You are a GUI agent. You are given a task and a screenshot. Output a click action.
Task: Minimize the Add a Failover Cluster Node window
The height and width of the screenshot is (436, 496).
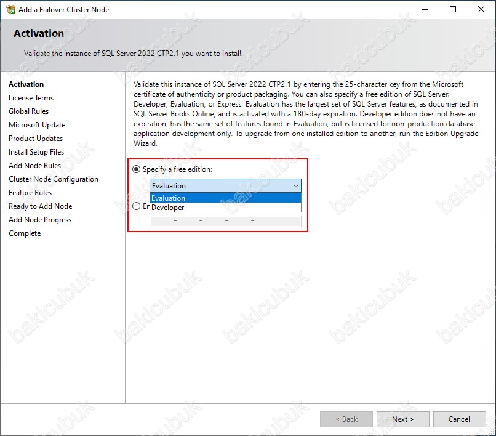tap(425, 9)
